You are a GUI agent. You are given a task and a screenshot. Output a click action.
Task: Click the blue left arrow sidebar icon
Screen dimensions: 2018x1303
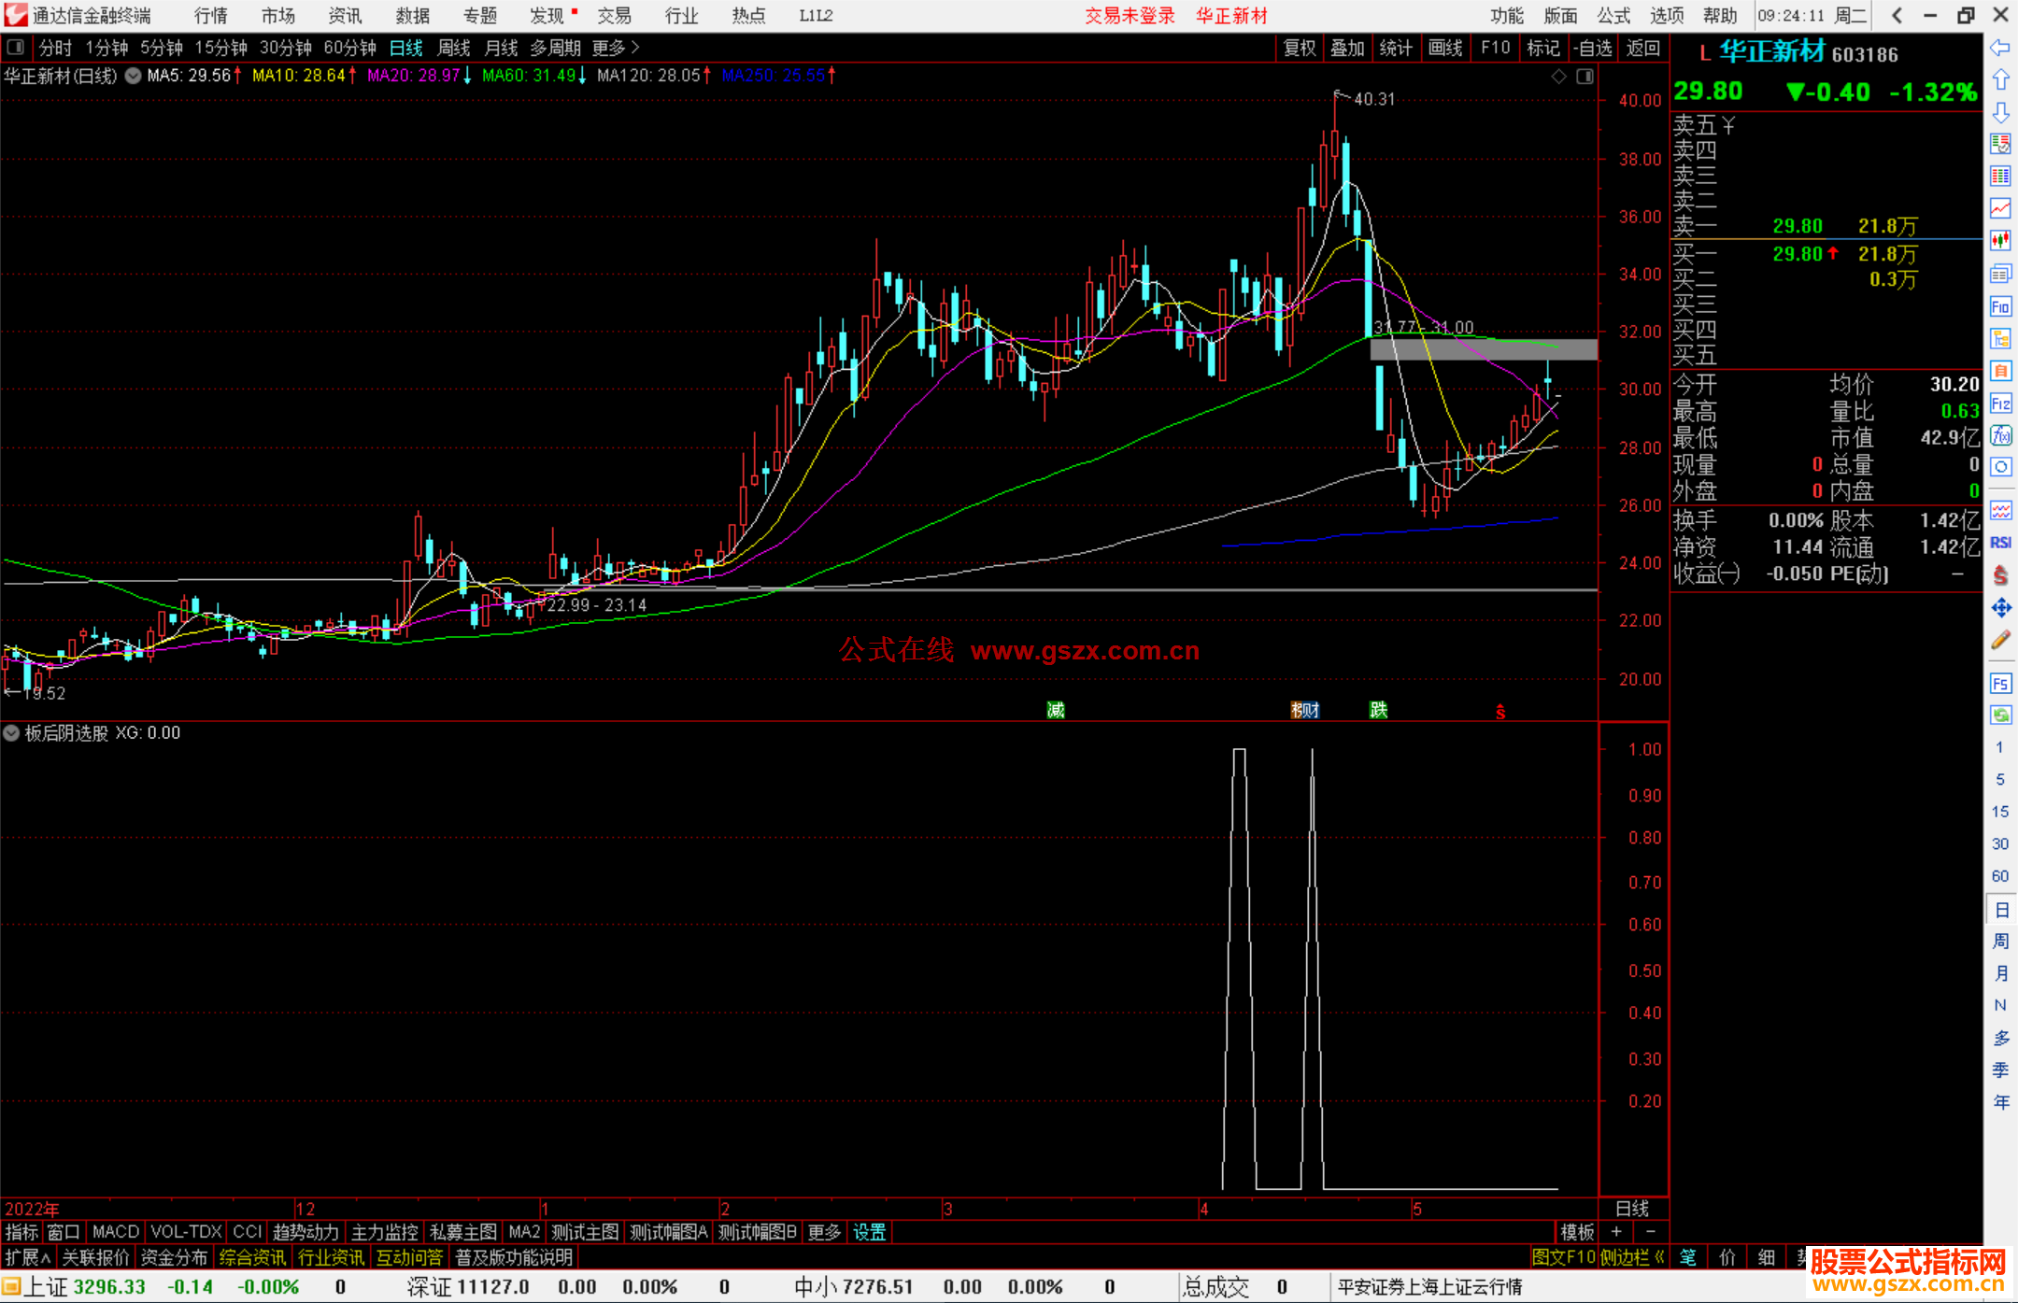click(2000, 48)
